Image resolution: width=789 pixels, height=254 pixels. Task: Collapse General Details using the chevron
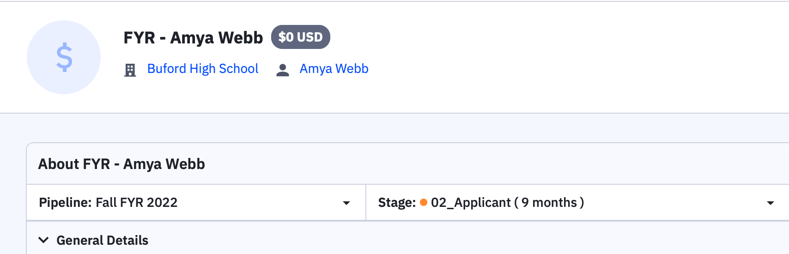[x=43, y=240]
